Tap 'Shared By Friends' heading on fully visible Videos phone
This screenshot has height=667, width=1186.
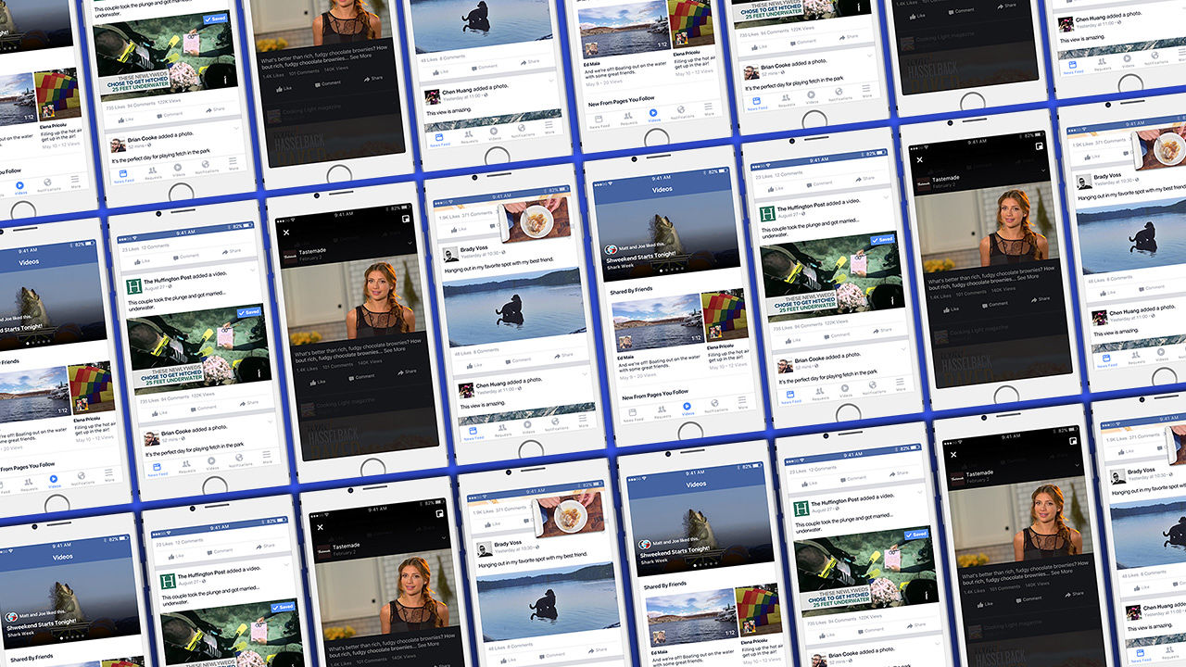click(631, 291)
